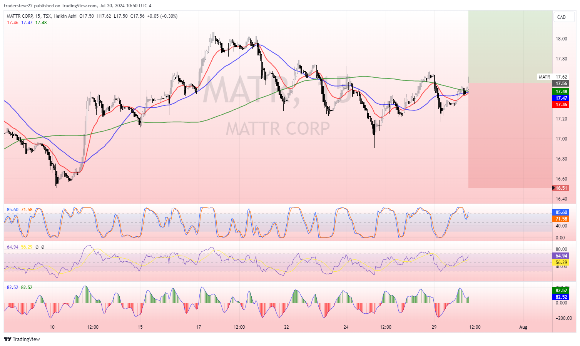Click the red 17.46 price axis tag

point(561,105)
